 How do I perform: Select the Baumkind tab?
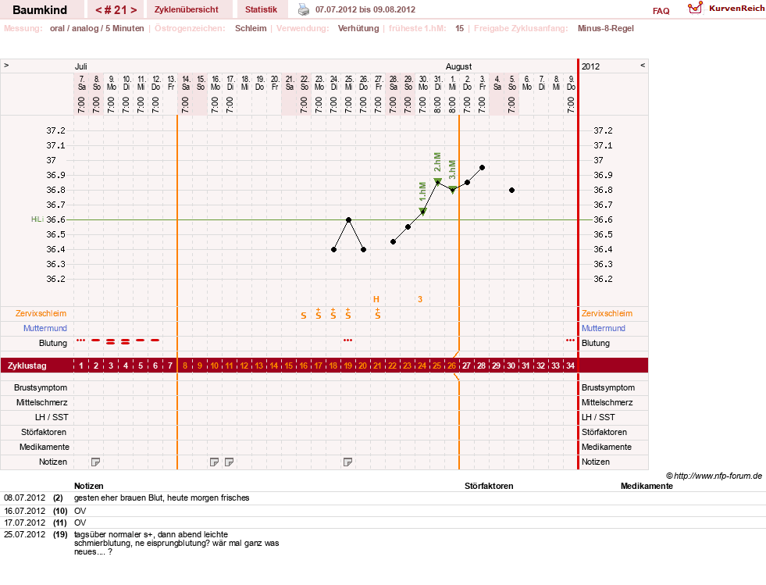coord(40,10)
